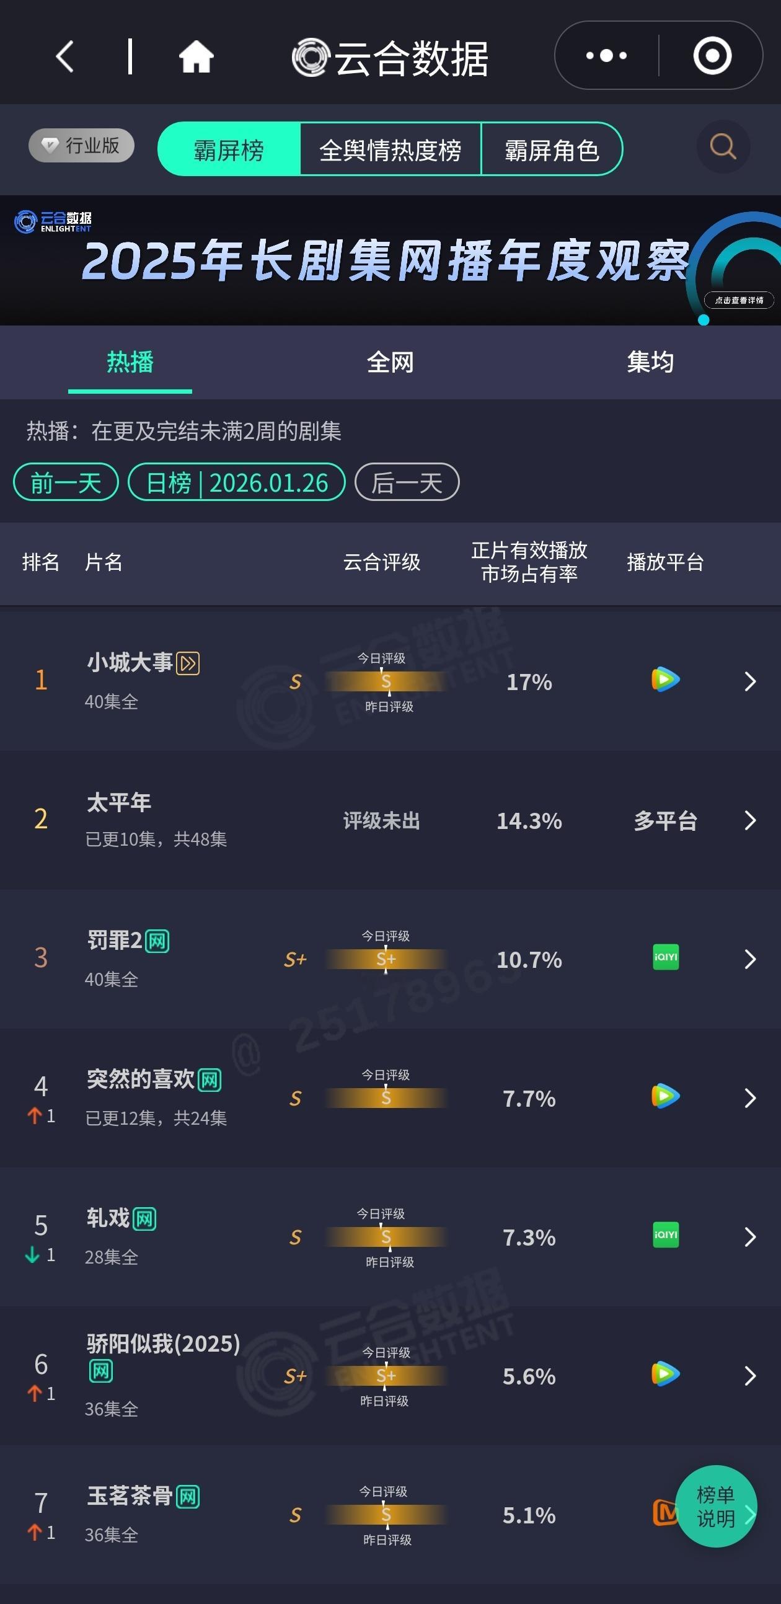Switch to the 全网 tab
Screen dimensions: 781x1604
(x=390, y=363)
